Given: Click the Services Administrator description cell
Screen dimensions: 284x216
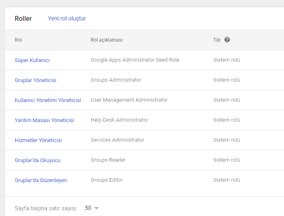Looking at the screenshot, I should (x=117, y=140).
